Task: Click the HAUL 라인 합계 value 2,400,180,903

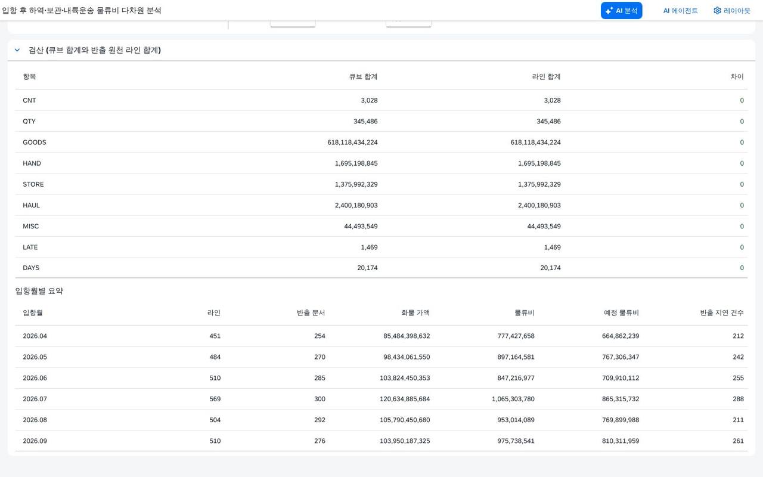Action: click(x=539, y=205)
